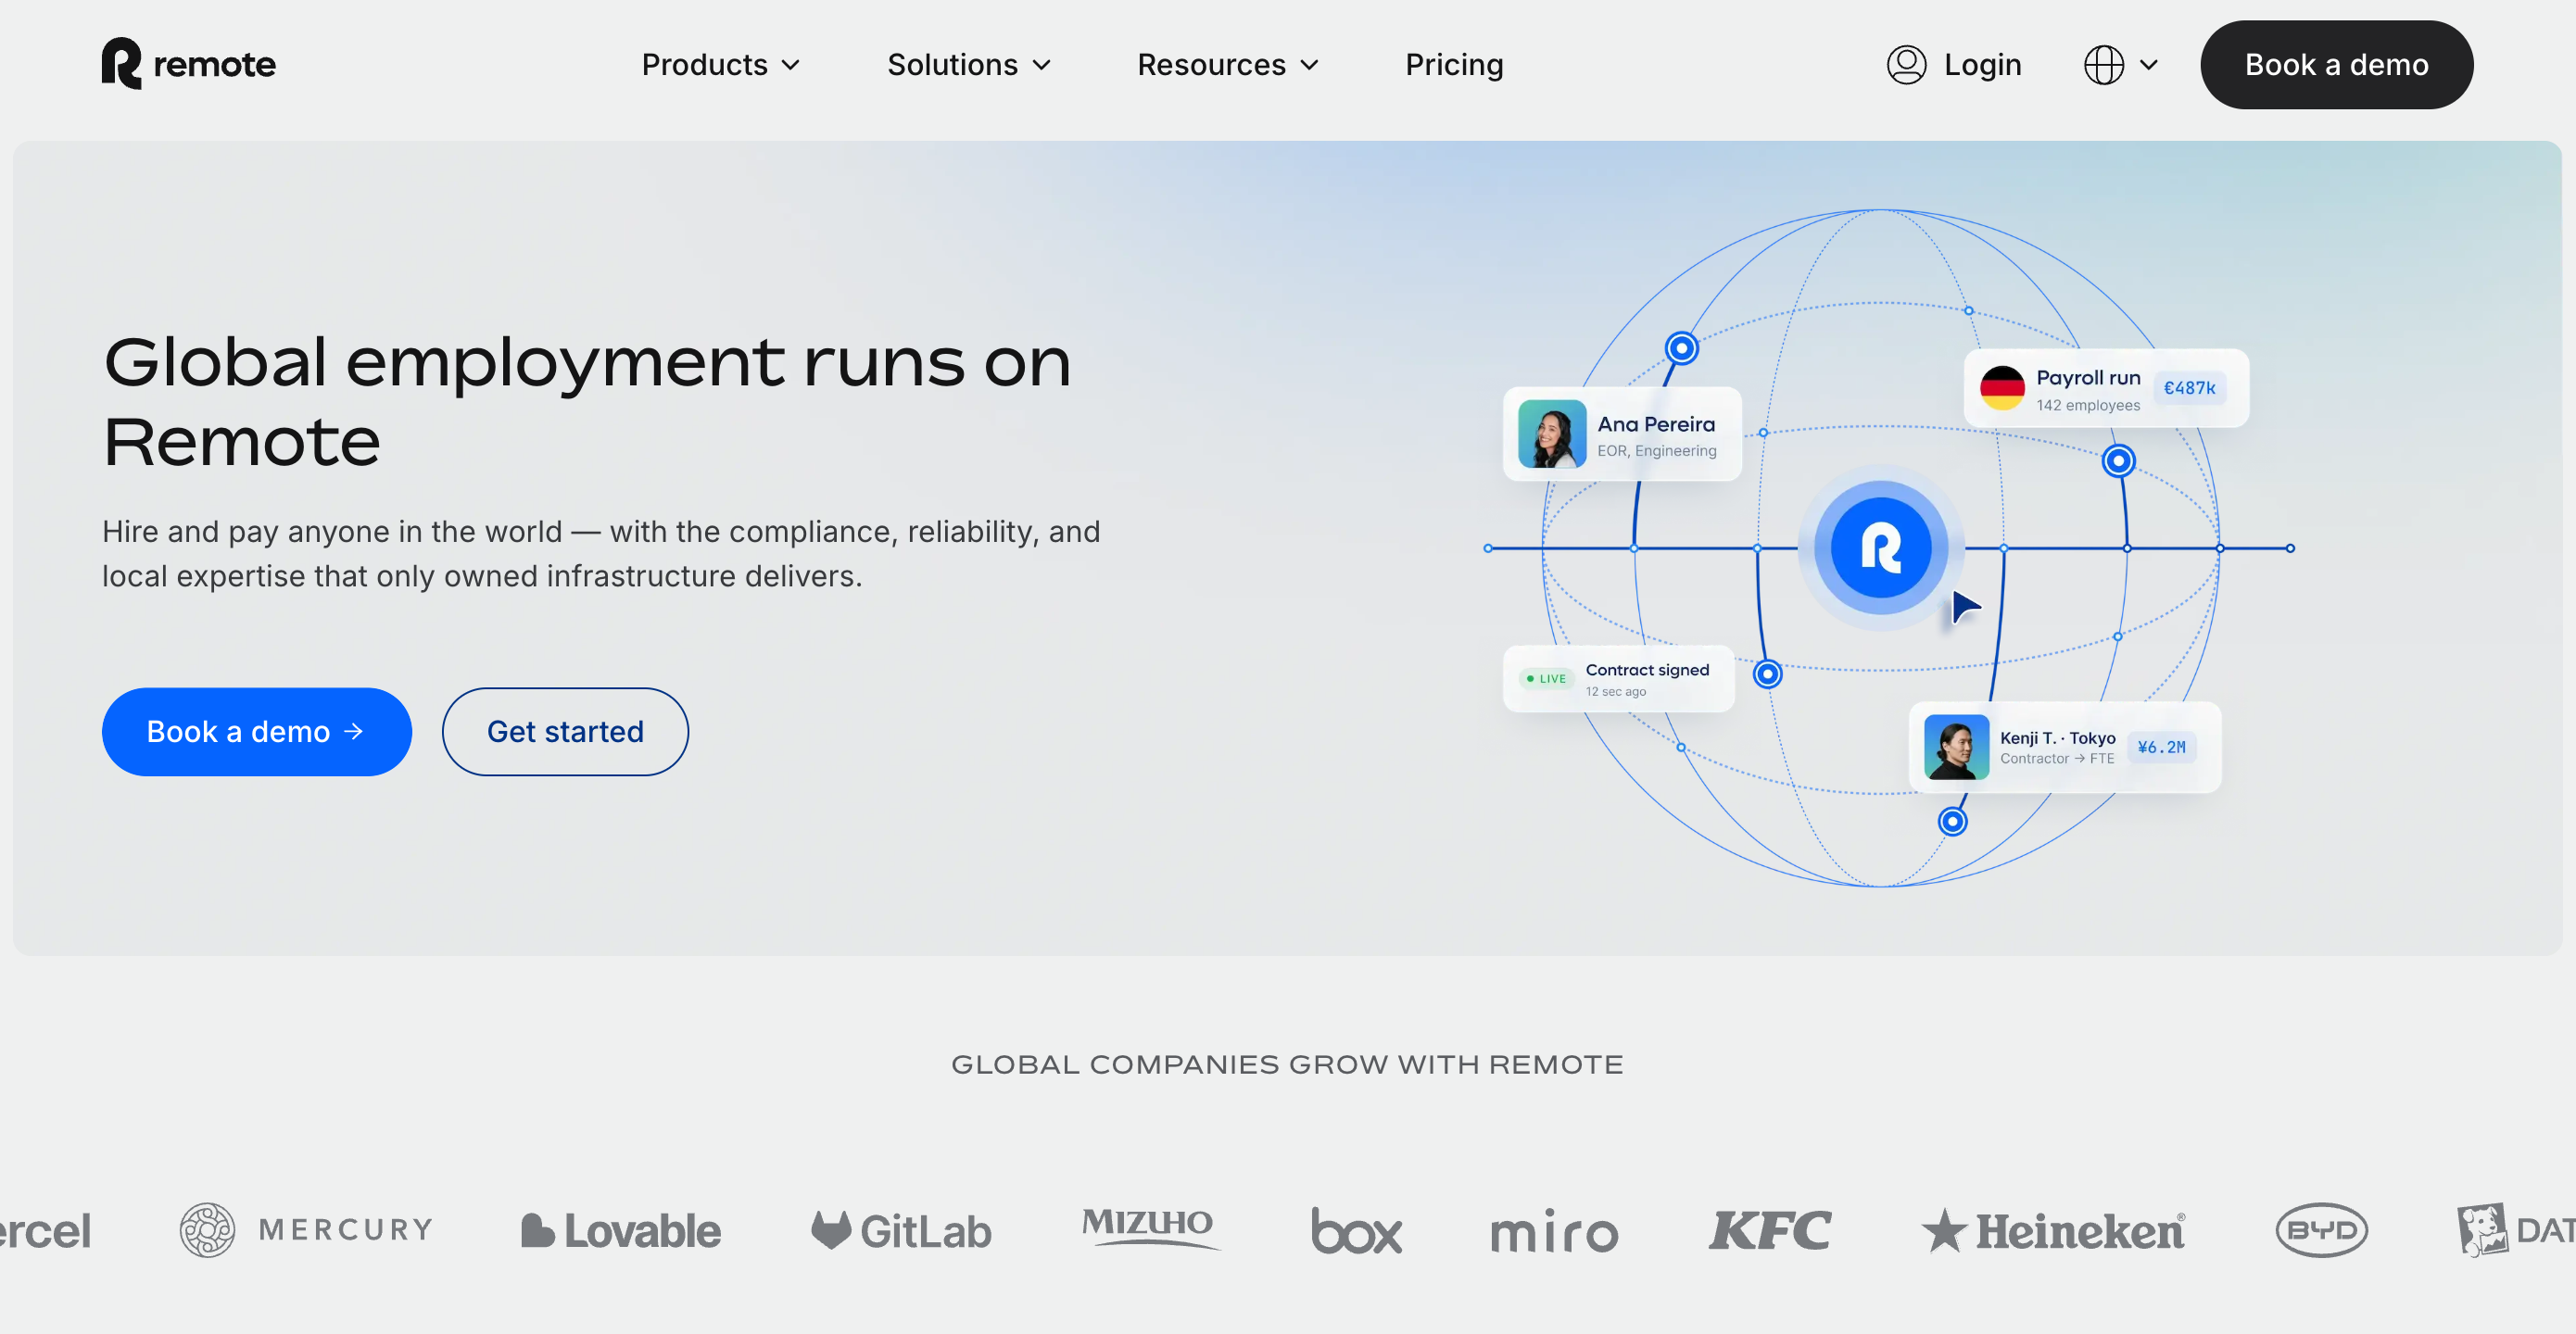
Task: Click the Login link text
Action: coord(1982,65)
